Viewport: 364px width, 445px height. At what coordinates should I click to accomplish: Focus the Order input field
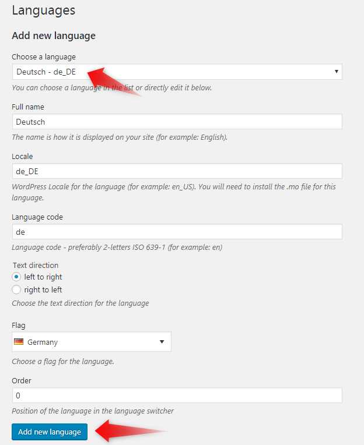point(177,395)
